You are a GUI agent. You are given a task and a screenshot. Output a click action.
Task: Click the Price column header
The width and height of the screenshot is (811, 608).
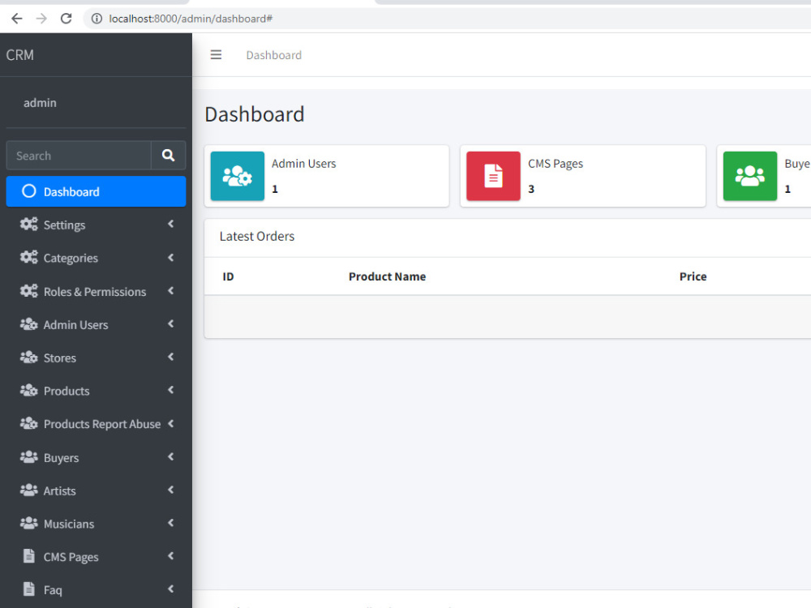tap(693, 276)
